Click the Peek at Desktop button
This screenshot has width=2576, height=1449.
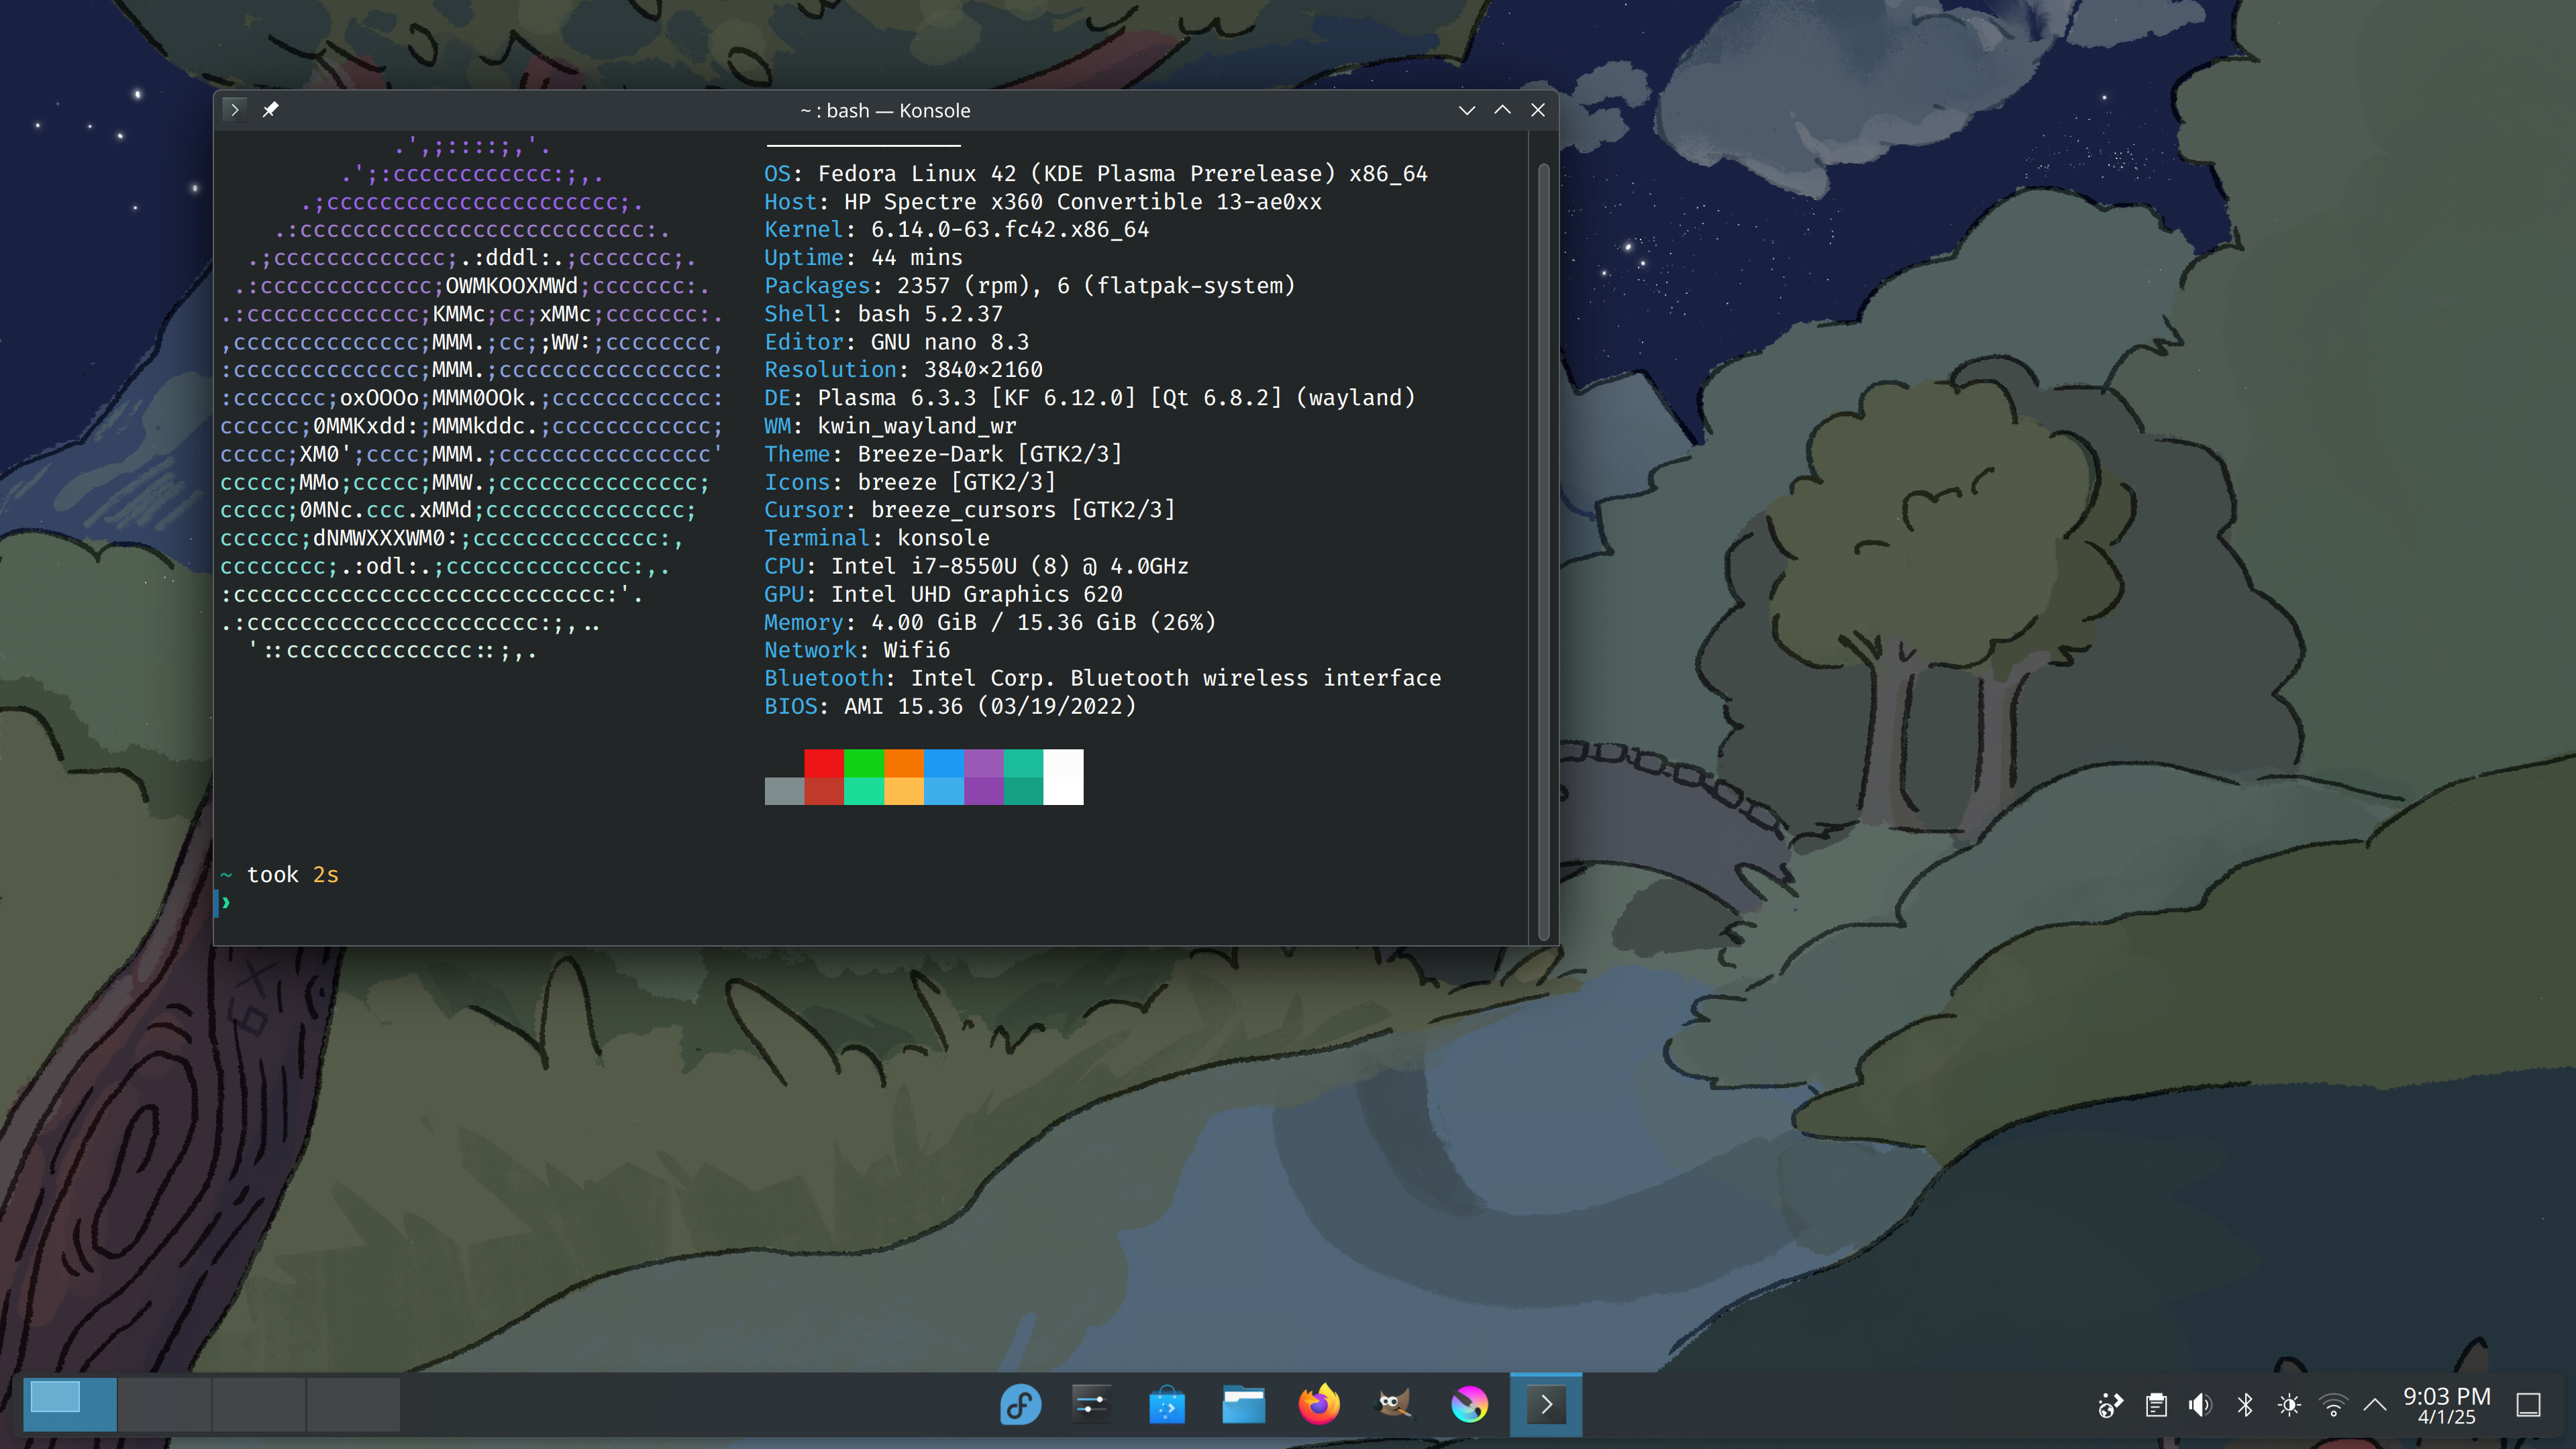click(2529, 1405)
